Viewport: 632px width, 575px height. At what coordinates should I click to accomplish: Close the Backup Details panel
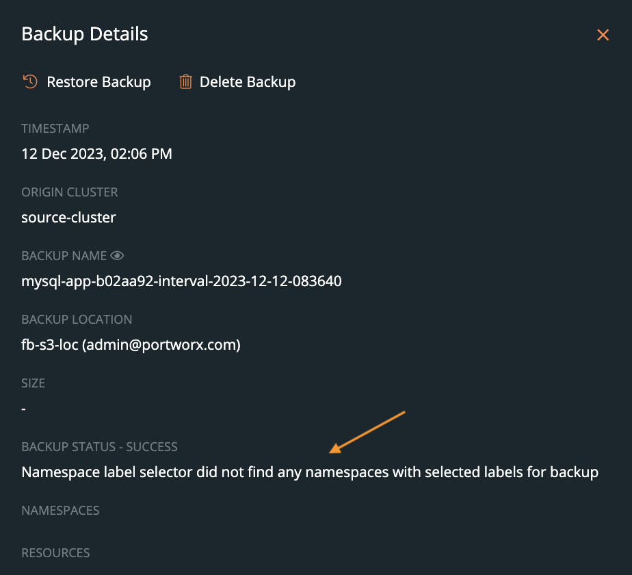tap(603, 35)
